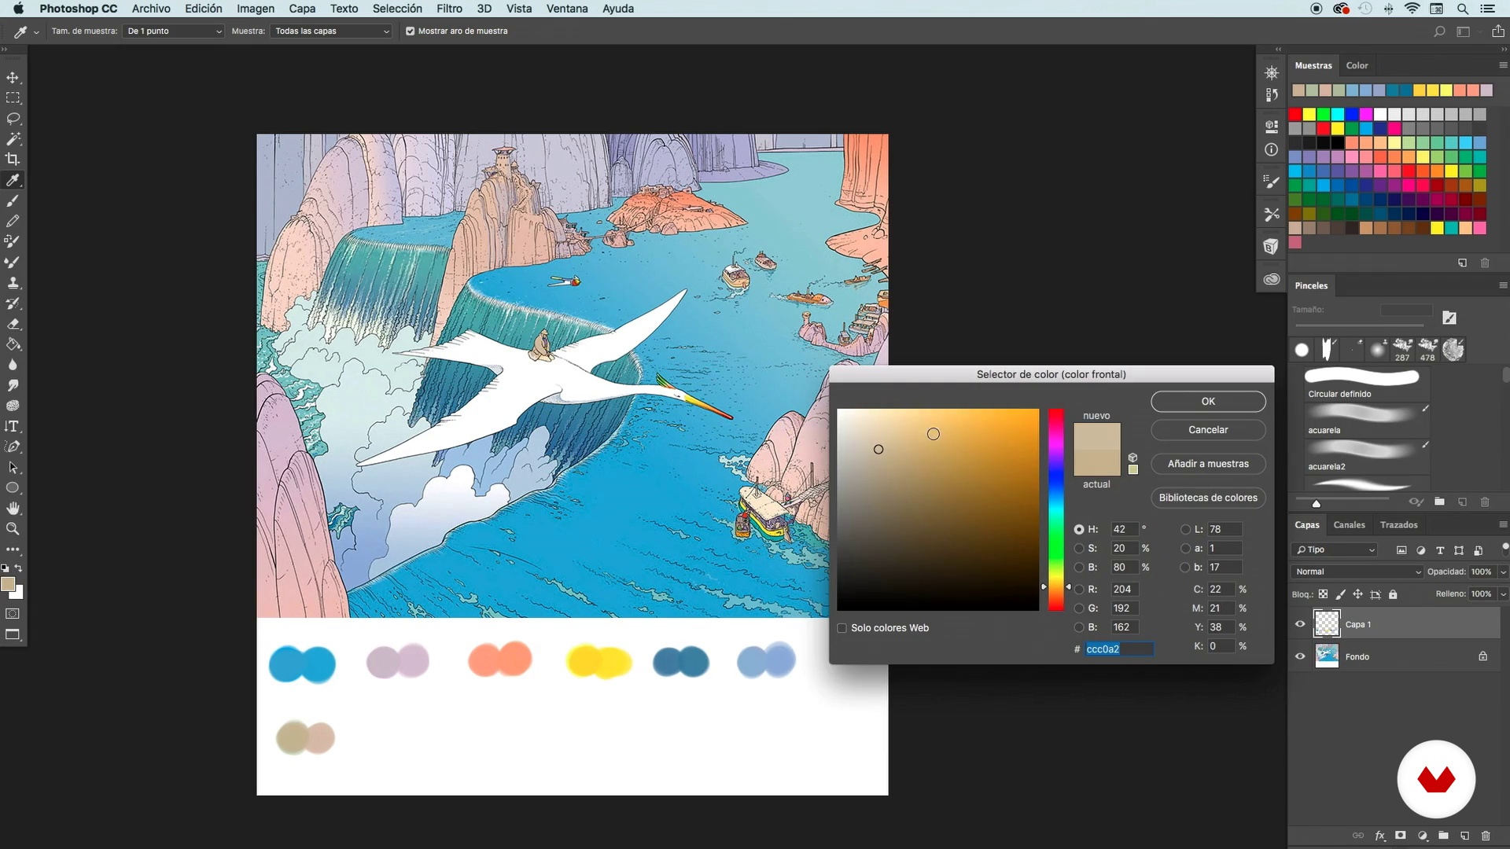1510x849 pixels.
Task: Click the Wi-Fi status icon
Action: coord(1412,9)
